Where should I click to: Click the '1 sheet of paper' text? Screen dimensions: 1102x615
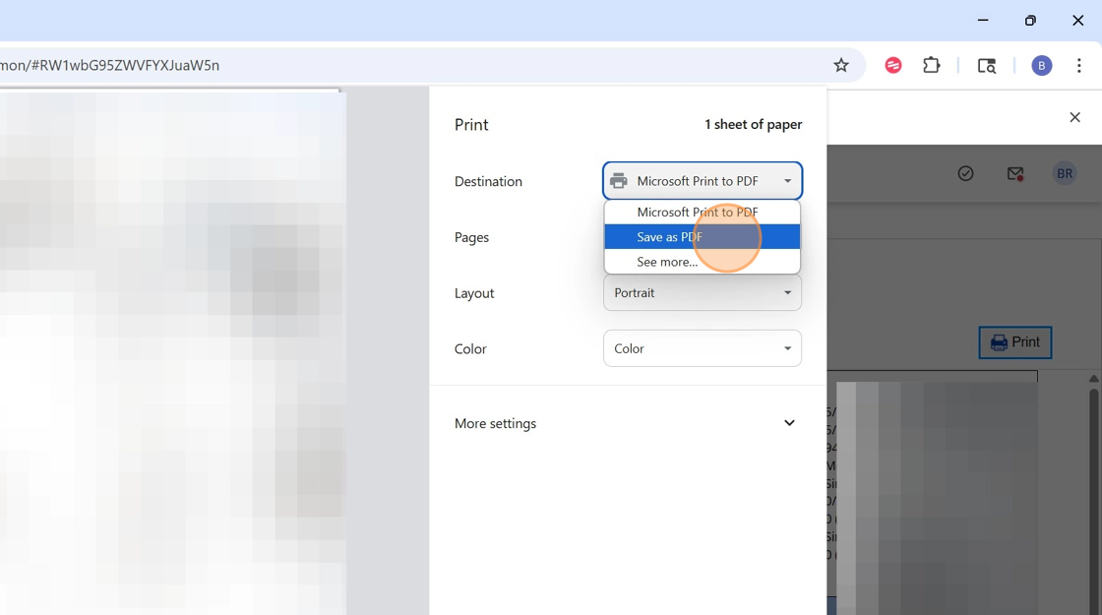754,124
